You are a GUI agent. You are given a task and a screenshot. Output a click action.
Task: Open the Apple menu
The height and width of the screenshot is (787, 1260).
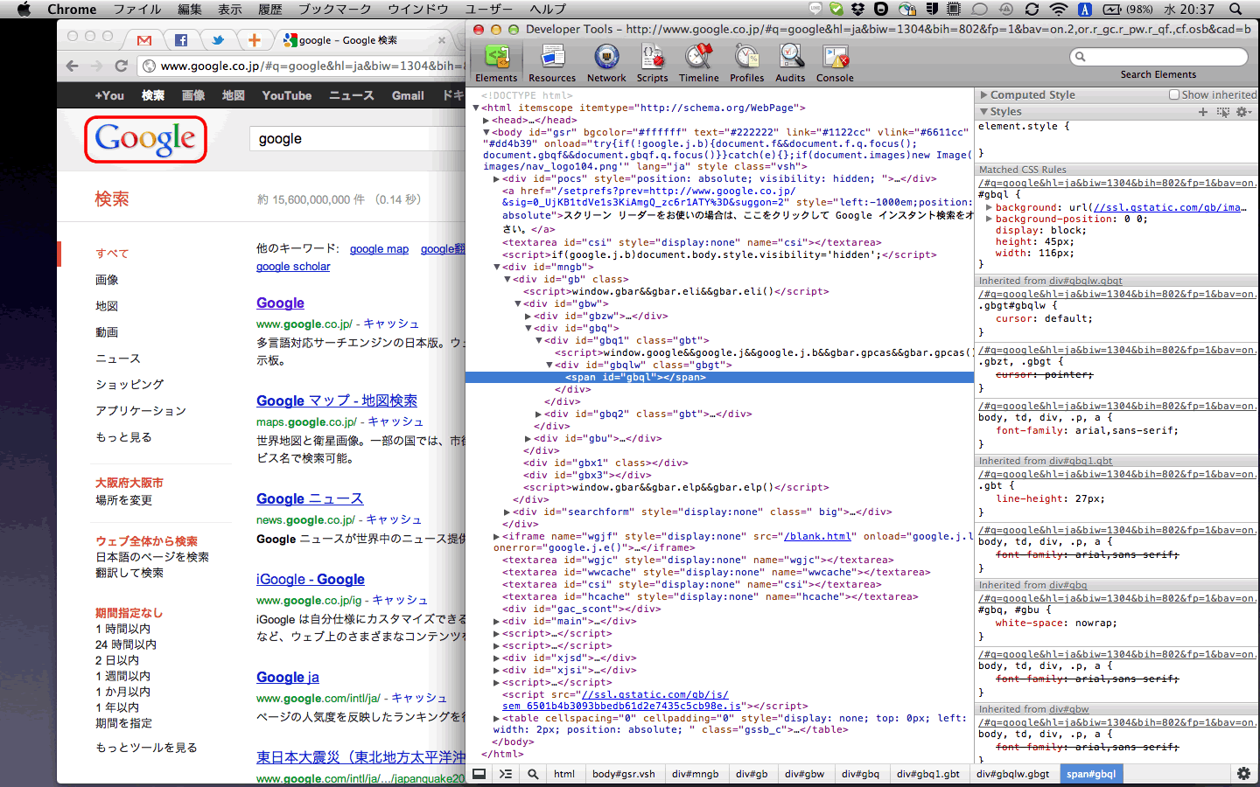tap(24, 9)
